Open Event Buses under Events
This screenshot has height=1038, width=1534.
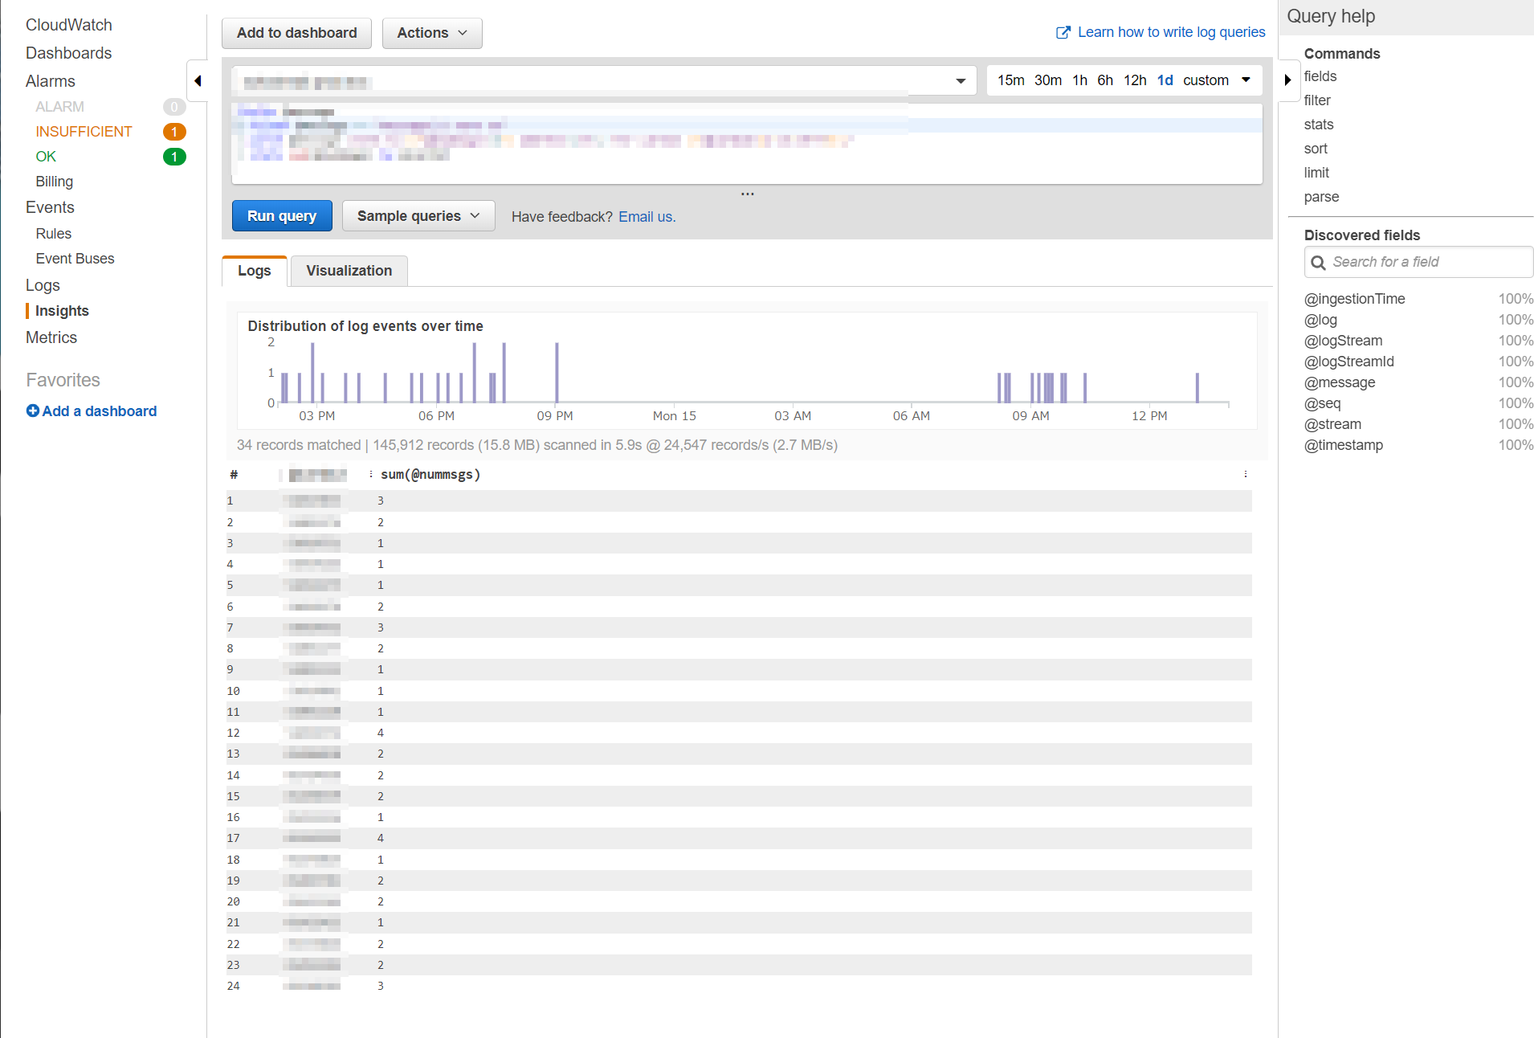[x=75, y=259]
